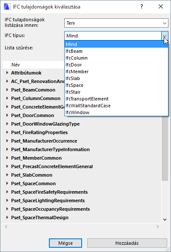The image size is (171, 252).
Task: Choose IfcStair from the list
Action: pyautogui.click(x=116, y=92)
